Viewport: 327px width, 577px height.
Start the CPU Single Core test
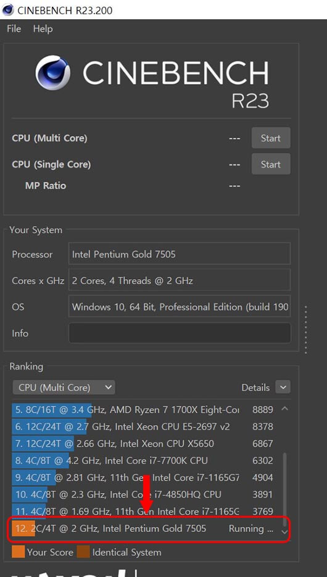(271, 164)
